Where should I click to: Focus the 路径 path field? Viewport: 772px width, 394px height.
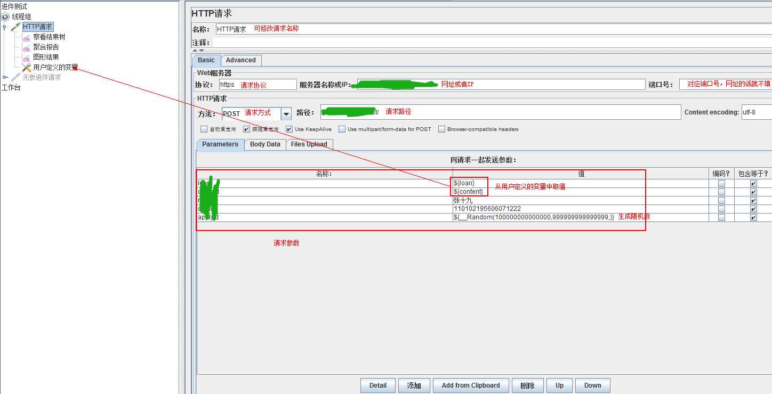(501, 112)
